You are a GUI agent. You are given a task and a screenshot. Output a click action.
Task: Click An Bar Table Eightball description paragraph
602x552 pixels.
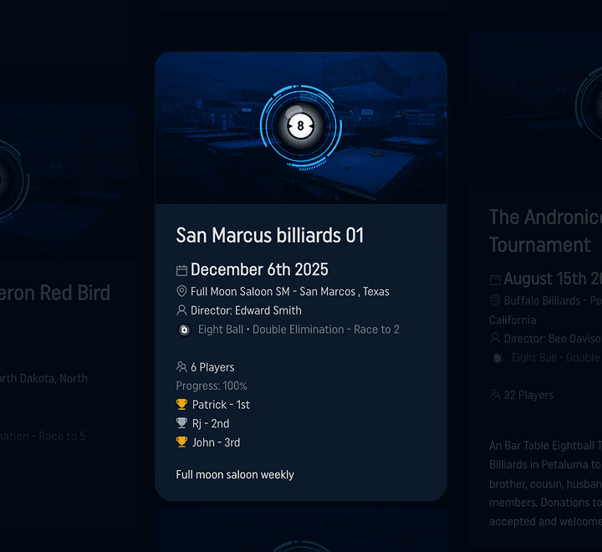click(x=545, y=483)
